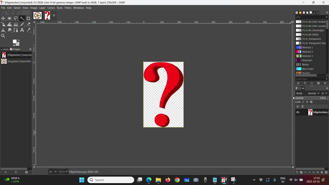The width and height of the screenshot is (329, 185).
Task: Select the Crop tool
Action: (x=29, y=18)
